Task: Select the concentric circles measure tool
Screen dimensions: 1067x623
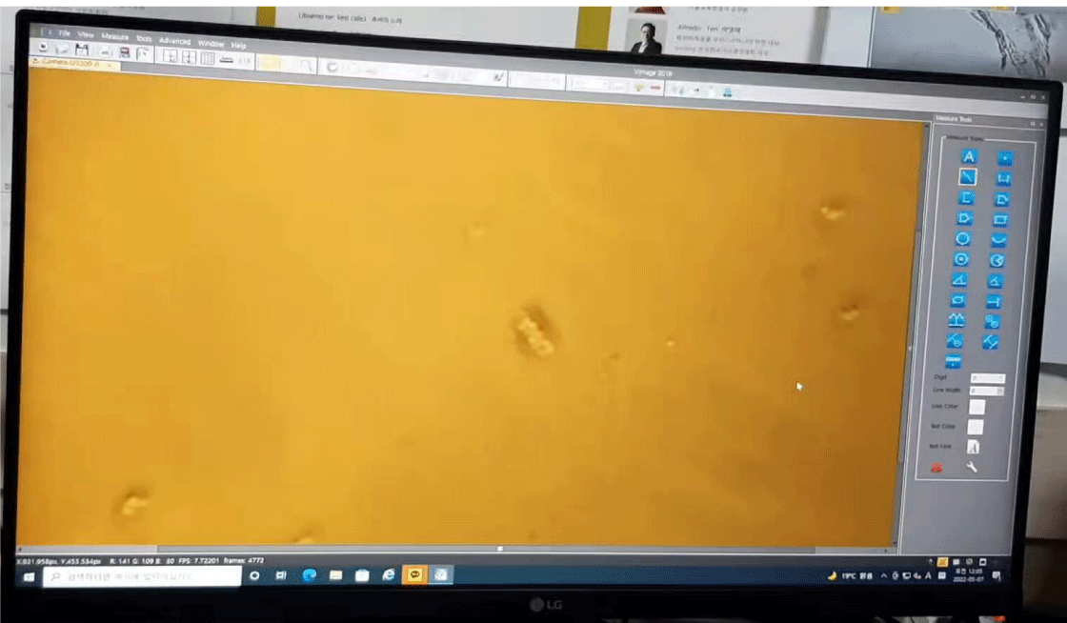Action: pyautogui.click(x=961, y=259)
